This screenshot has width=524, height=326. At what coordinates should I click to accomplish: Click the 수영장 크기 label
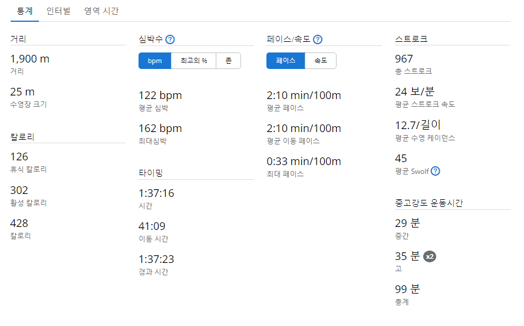(x=28, y=105)
